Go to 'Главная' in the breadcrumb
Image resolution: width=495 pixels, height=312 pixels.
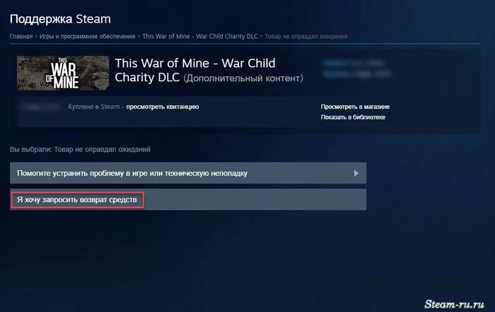click(x=21, y=36)
